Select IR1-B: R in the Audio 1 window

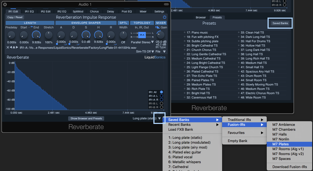point(162,107)
